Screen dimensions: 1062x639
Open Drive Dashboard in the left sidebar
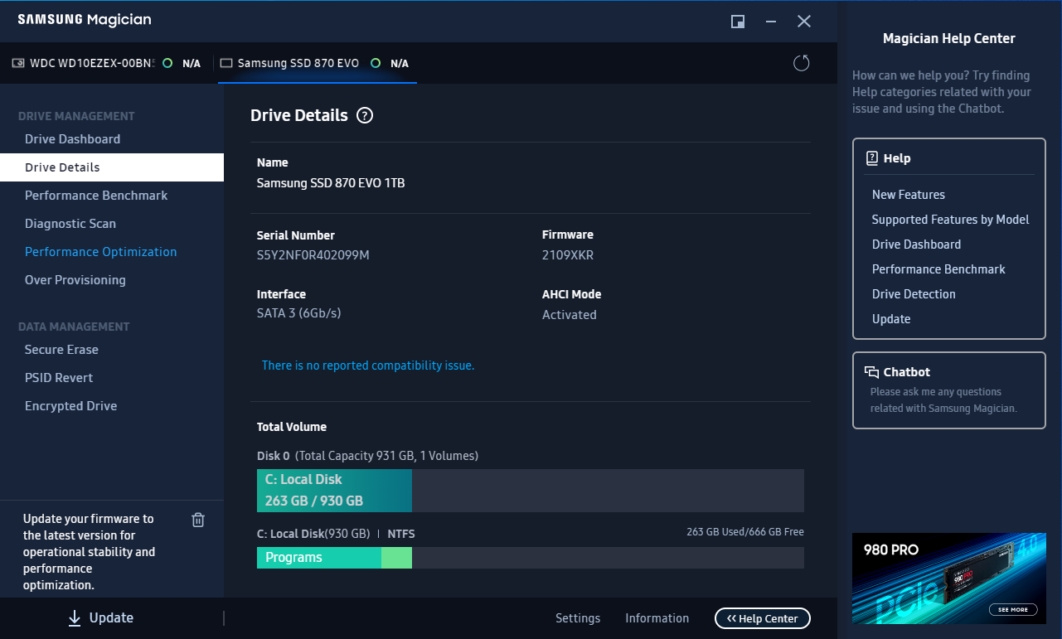tap(73, 139)
